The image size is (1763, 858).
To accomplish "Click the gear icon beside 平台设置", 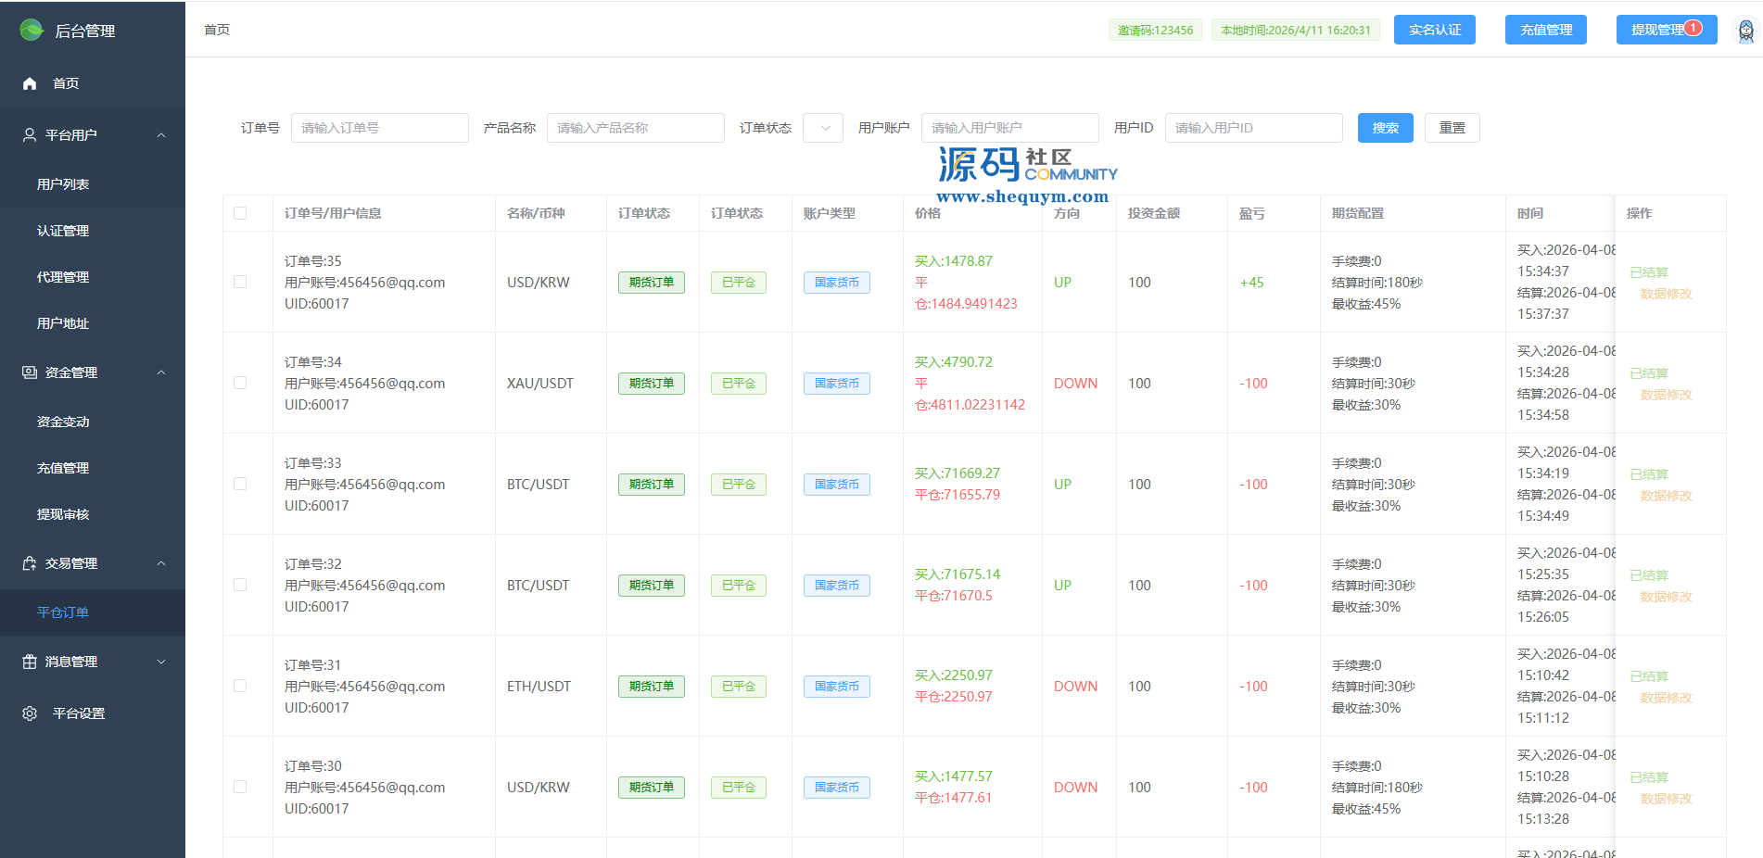I will pyautogui.click(x=30, y=713).
